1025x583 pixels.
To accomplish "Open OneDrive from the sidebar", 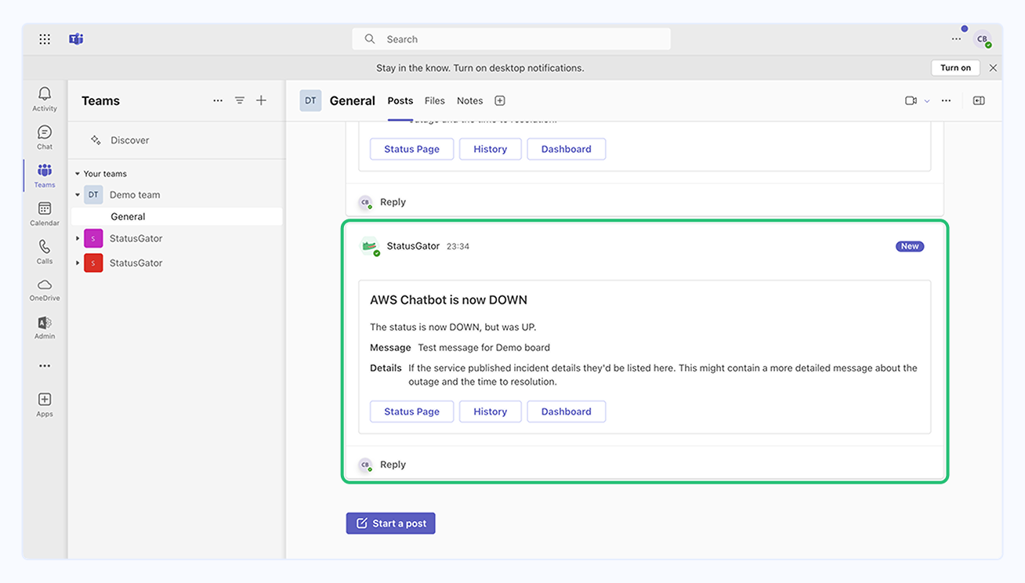I will click(x=45, y=289).
